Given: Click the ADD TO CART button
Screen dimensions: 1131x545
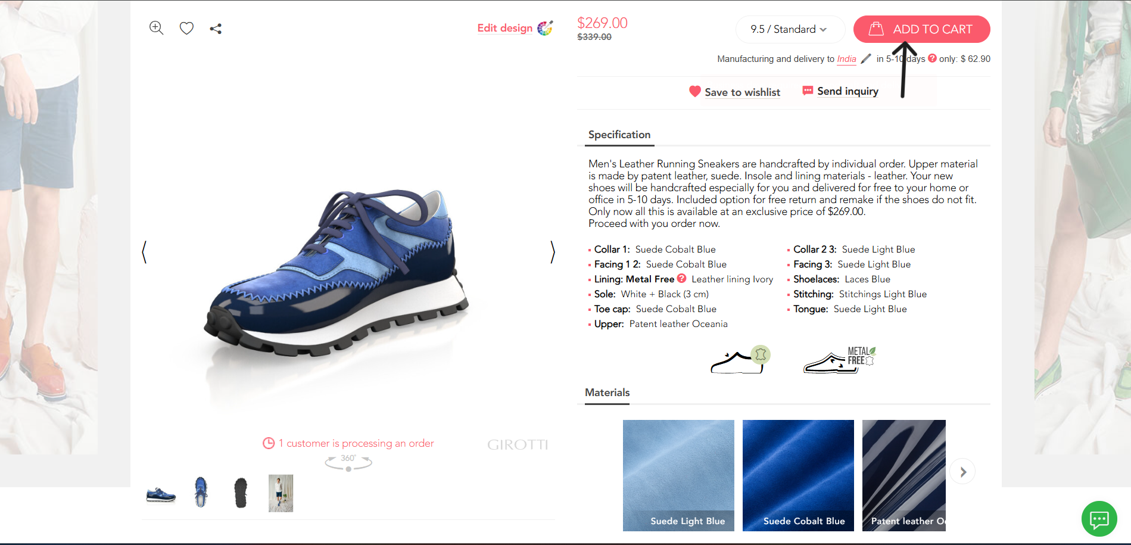Looking at the screenshot, I should point(921,29).
